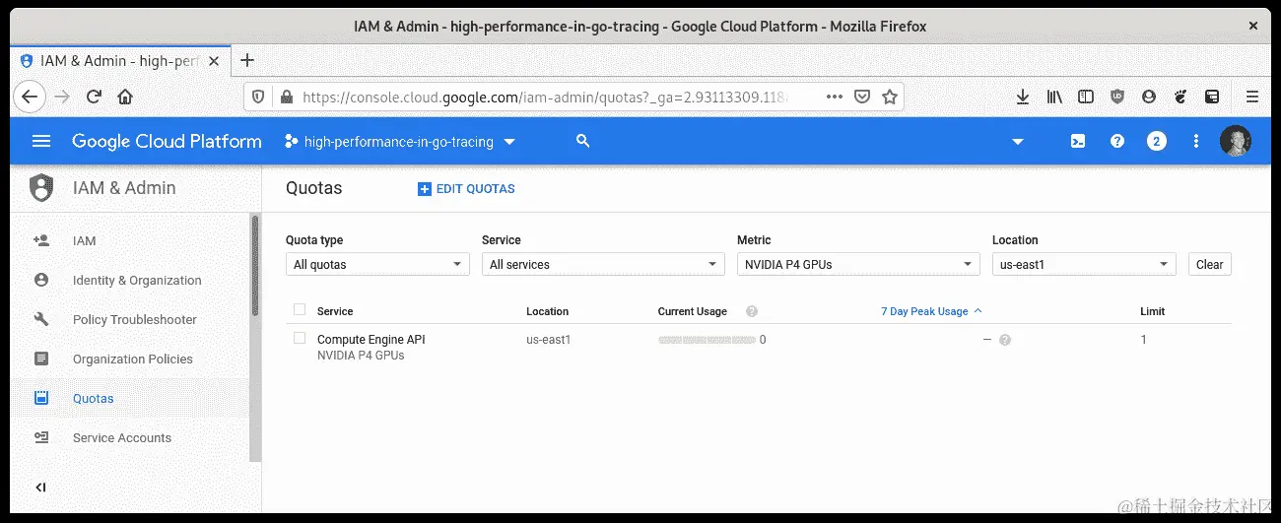Click the Service column header

(335, 311)
